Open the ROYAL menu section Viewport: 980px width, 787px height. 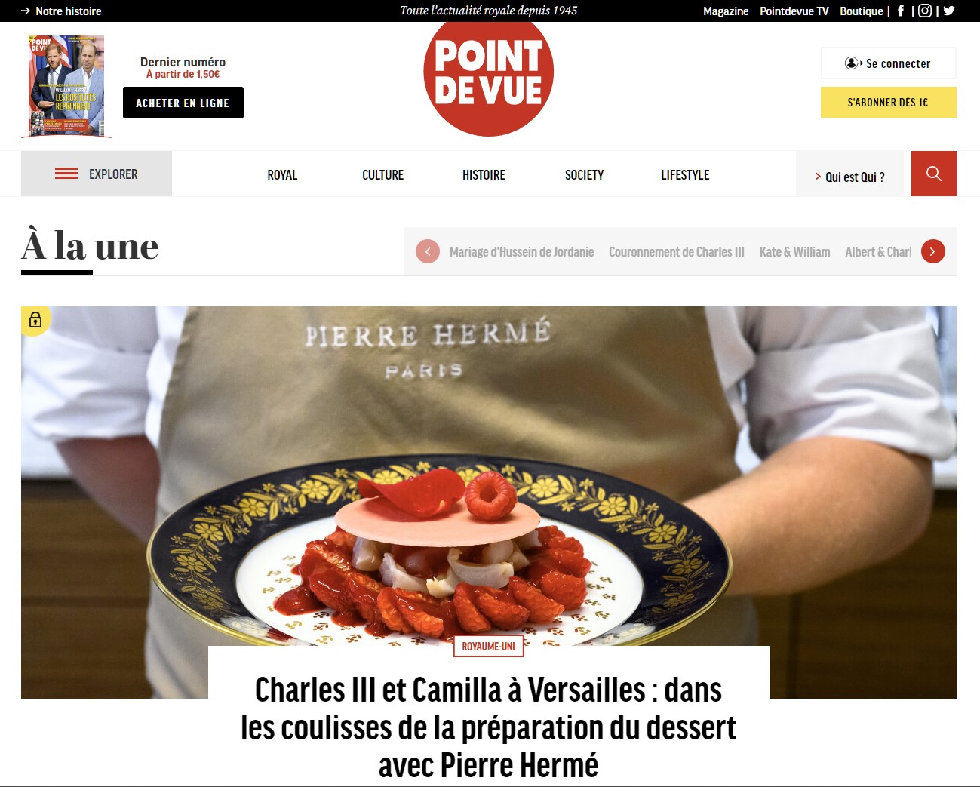(282, 175)
